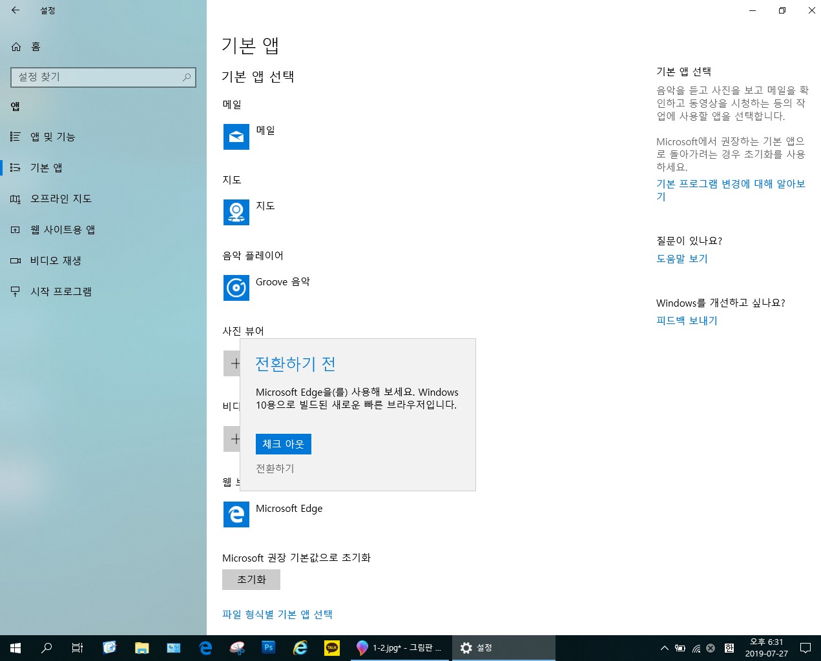Click the back arrow in Settings
The image size is (821, 661).
point(16,10)
